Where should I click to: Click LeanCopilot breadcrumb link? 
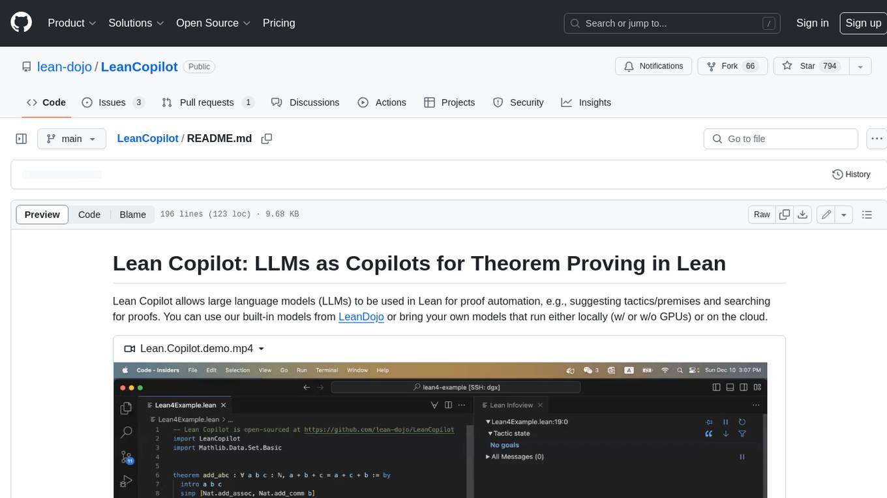point(147,139)
